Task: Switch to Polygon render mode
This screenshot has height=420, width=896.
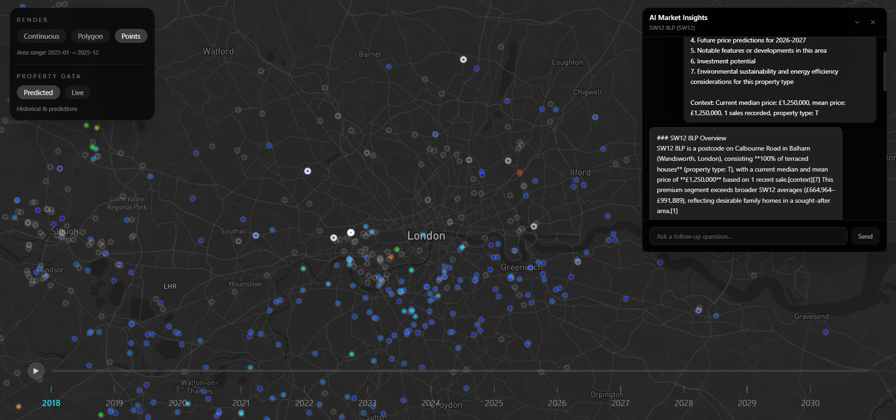Action: point(90,36)
